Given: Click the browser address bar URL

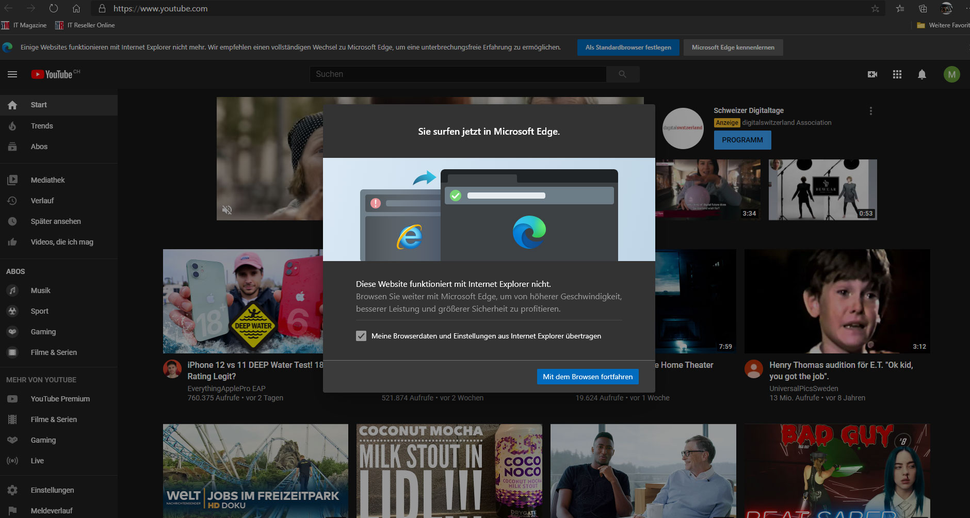Looking at the screenshot, I should tap(160, 9).
